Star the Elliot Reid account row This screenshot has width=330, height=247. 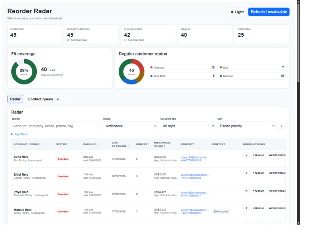(x=246, y=173)
